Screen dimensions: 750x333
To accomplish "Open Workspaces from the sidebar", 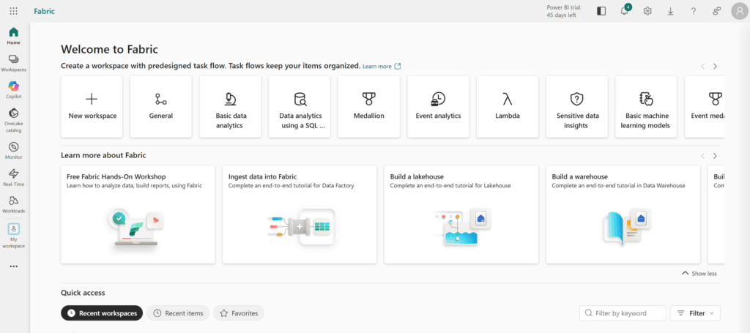I will tap(14, 63).
